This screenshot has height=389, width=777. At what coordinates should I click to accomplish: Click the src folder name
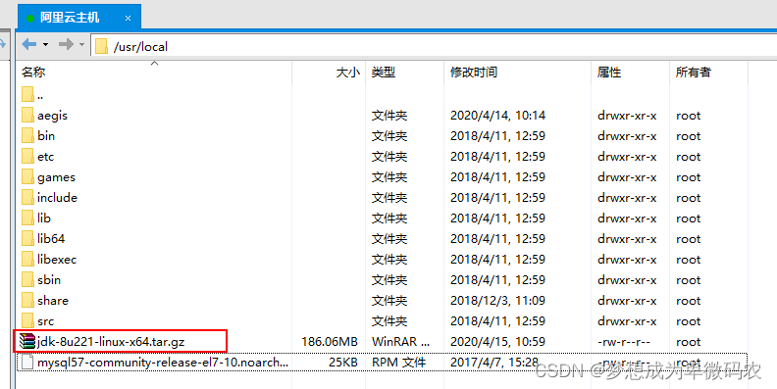coord(45,321)
